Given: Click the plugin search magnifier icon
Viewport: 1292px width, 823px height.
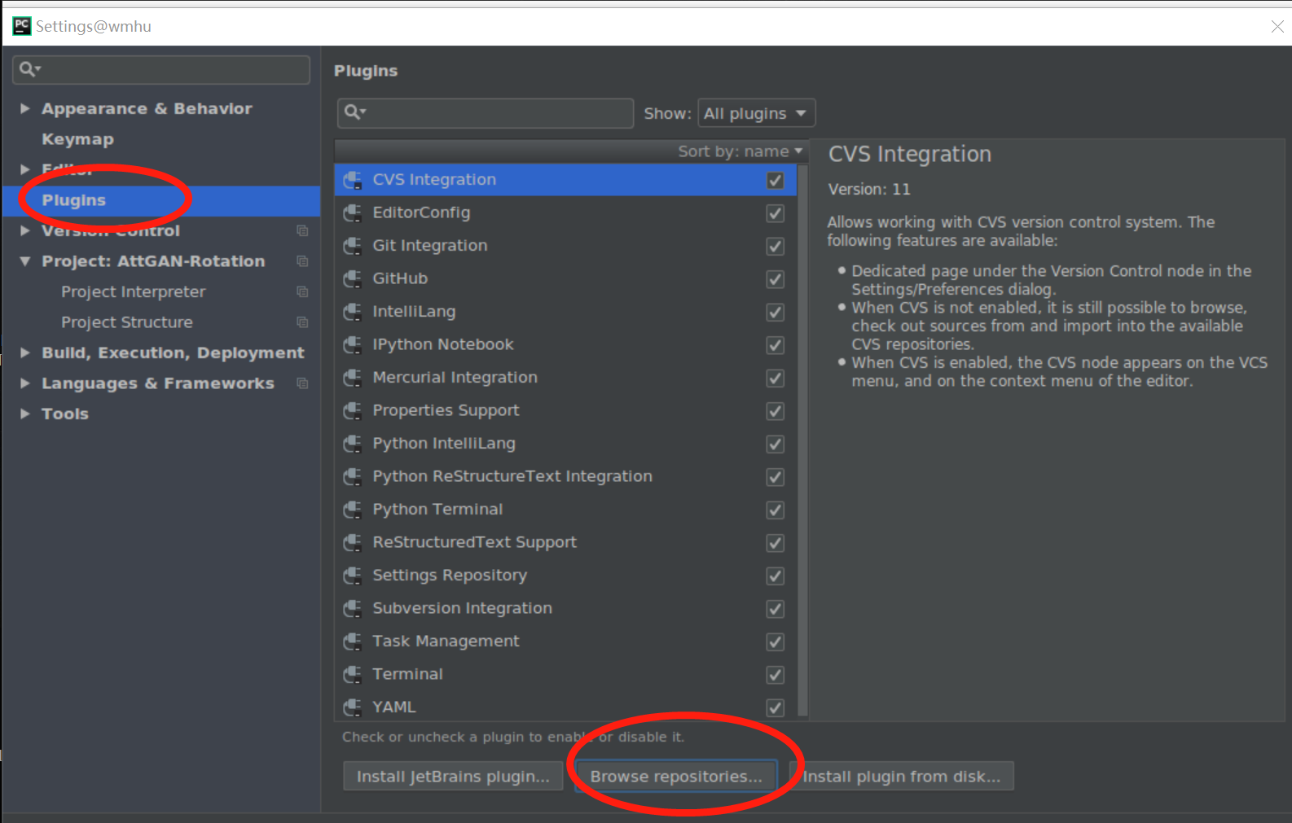Looking at the screenshot, I should (355, 112).
